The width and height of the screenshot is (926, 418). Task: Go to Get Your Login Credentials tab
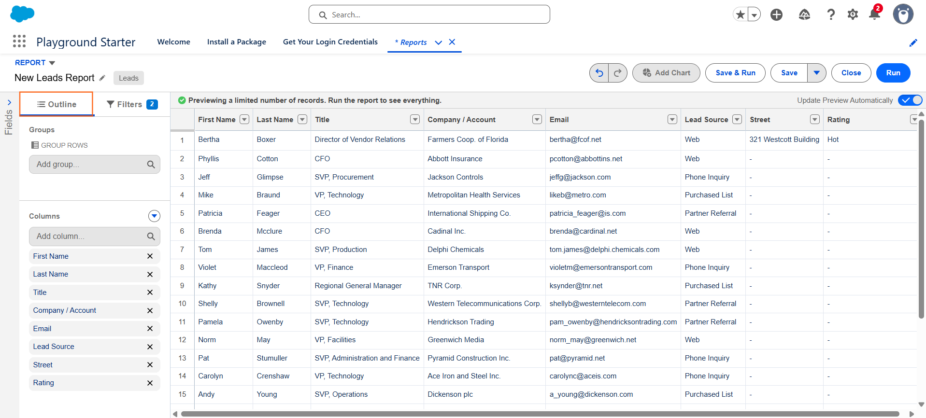(x=330, y=42)
